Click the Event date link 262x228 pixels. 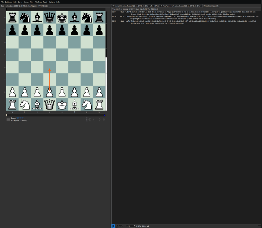(x=20, y=118)
